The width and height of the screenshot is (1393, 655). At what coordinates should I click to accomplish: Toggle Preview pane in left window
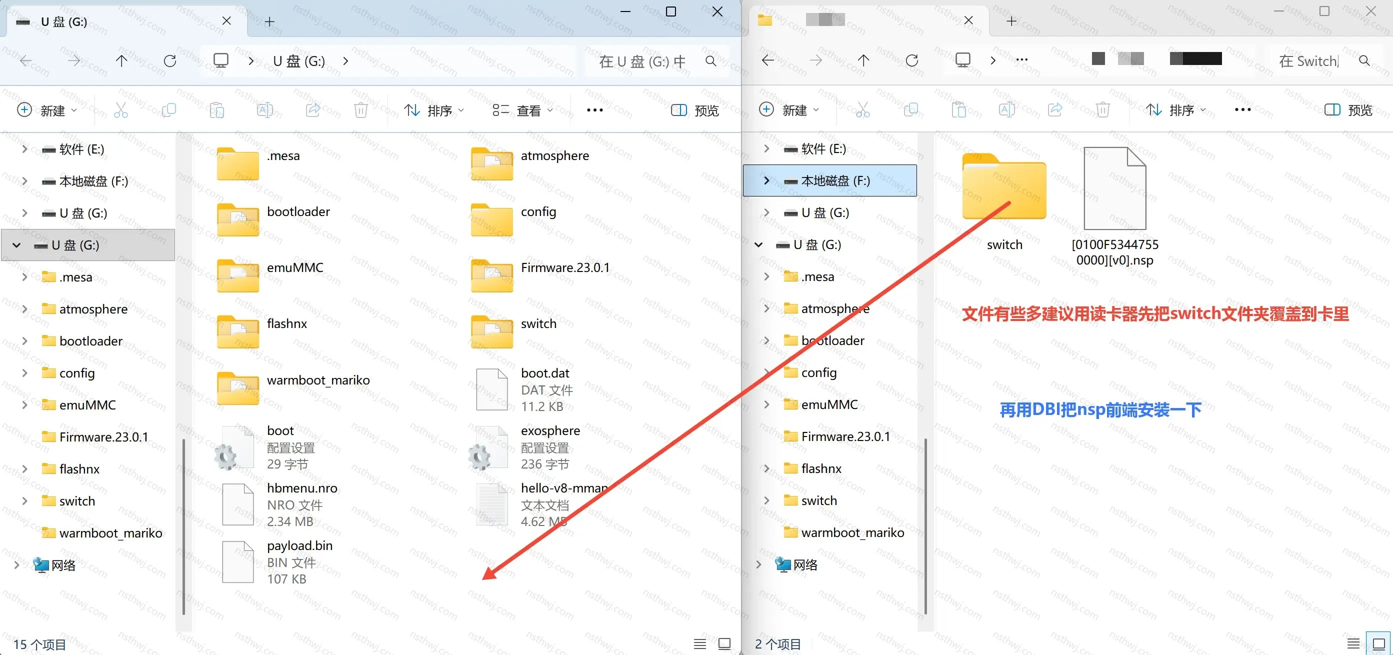tap(695, 110)
